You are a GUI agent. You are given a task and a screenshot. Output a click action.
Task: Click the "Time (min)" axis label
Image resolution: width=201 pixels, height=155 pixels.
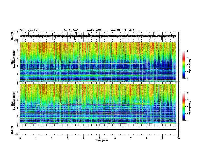tap(102, 141)
